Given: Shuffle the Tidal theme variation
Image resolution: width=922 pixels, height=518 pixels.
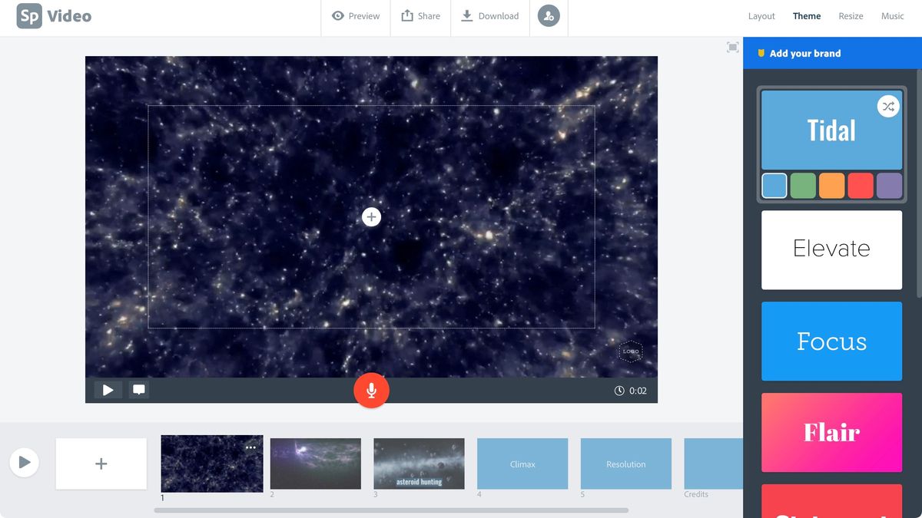Looking at the screenshot, I should (x=887, y=106).
